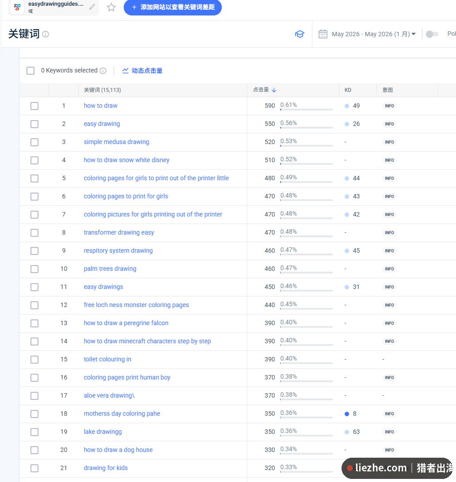Image resolution: width=456 pixels, height=482 pixels.
Task: Click INFO badge on palm trees drawing row
Action: (389, 269)
